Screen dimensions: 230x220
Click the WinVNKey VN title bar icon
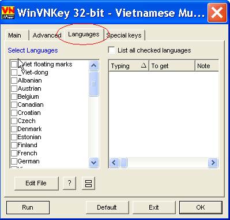pos(8,13)
